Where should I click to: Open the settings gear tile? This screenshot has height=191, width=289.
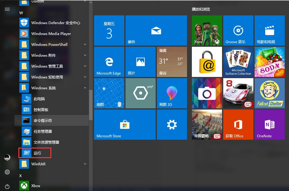(x=172, y=124)
